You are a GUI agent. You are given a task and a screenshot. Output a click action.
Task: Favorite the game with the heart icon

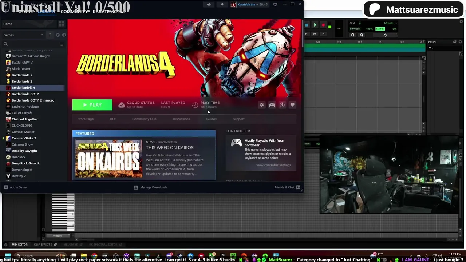tap(292, 105)
